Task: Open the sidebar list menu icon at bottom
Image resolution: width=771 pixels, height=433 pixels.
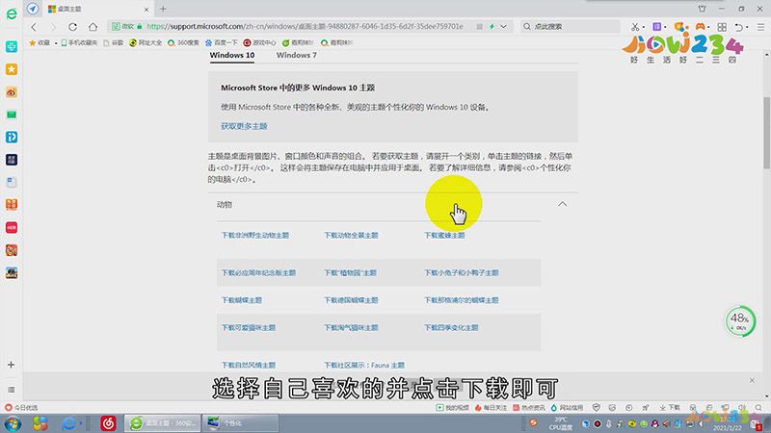Action: (11, 390)
